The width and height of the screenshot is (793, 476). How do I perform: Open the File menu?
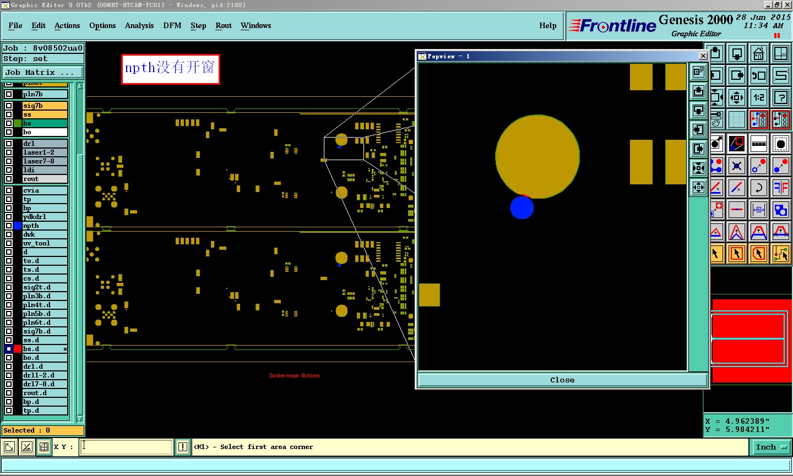click(15, 25)
